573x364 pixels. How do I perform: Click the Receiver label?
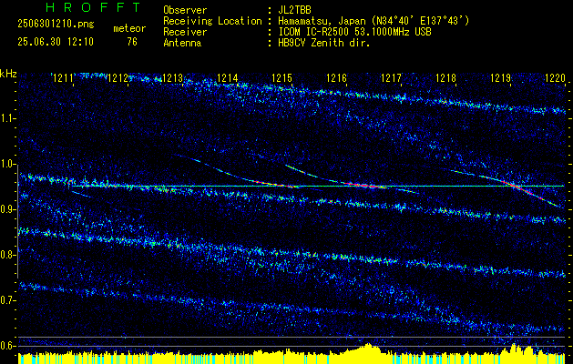click(185, 32)
